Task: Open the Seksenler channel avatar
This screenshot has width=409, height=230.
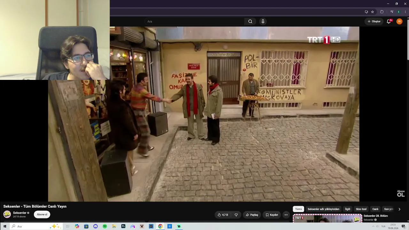Action: coord(7,214)
